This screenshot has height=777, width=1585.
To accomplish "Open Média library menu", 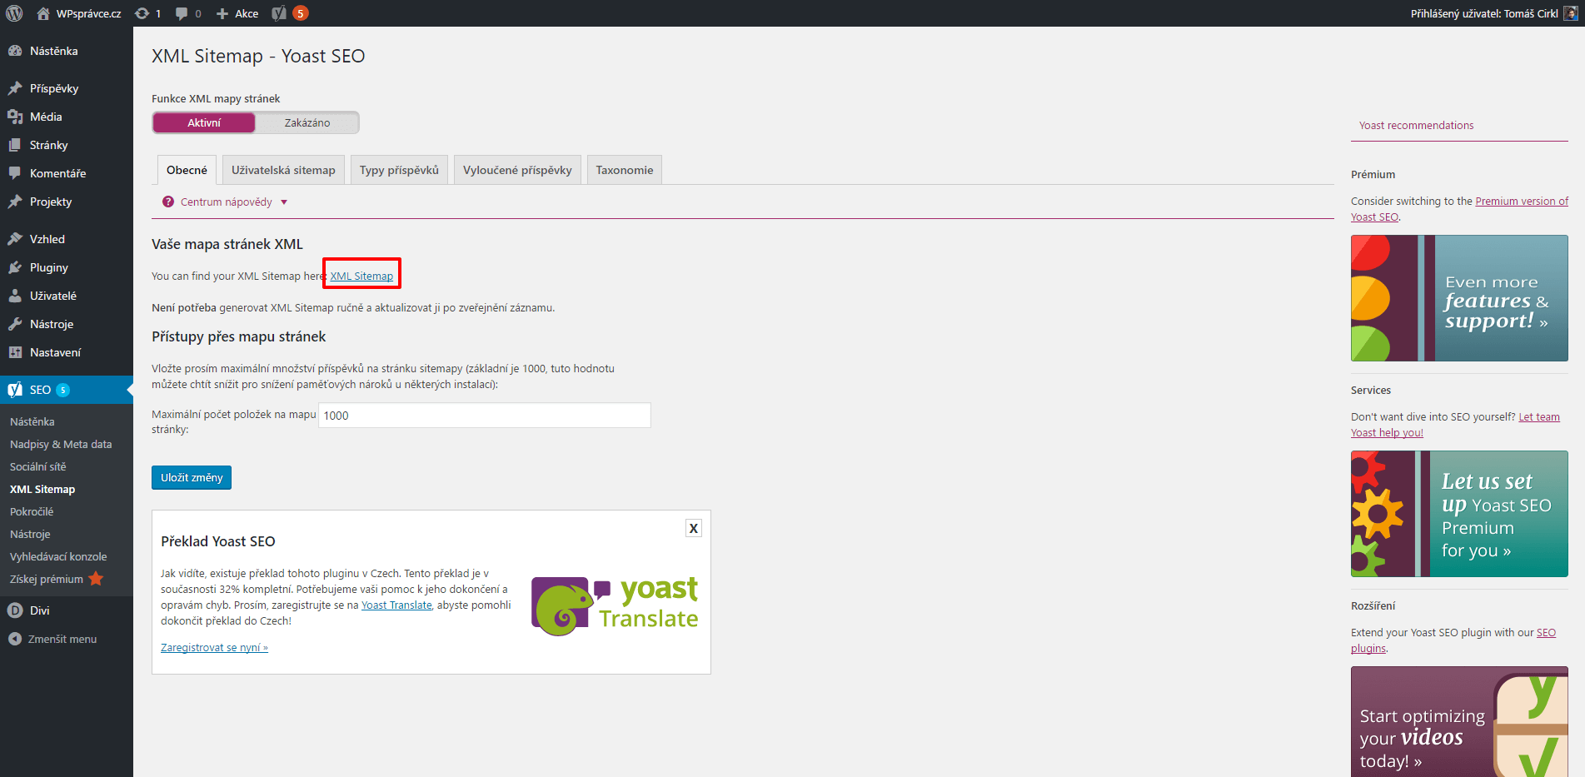I will pos(67,117).
